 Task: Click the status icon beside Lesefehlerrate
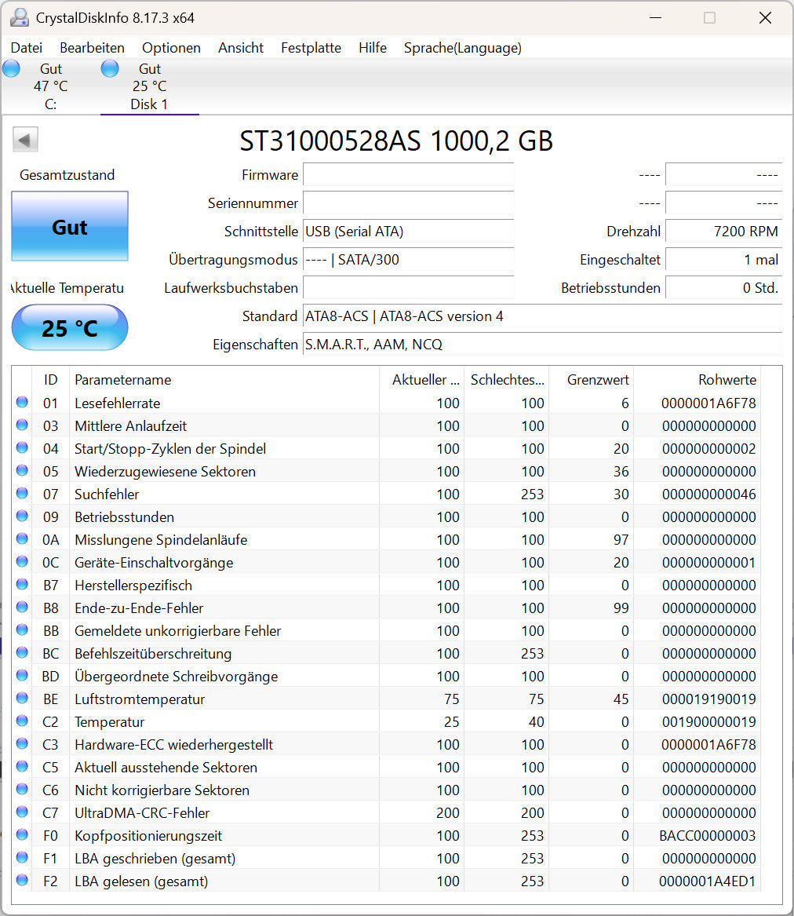[22, 403]
